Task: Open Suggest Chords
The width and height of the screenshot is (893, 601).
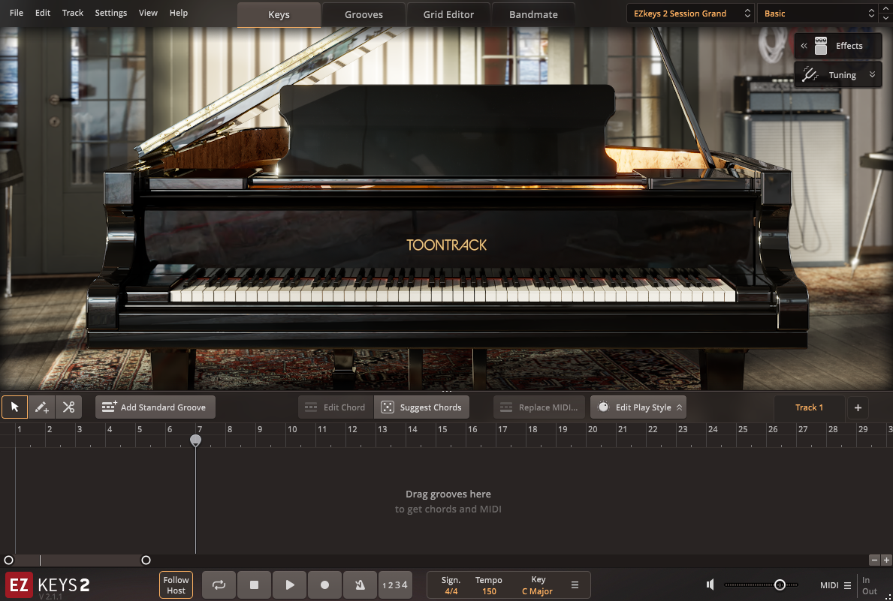Action: [421, 407]
